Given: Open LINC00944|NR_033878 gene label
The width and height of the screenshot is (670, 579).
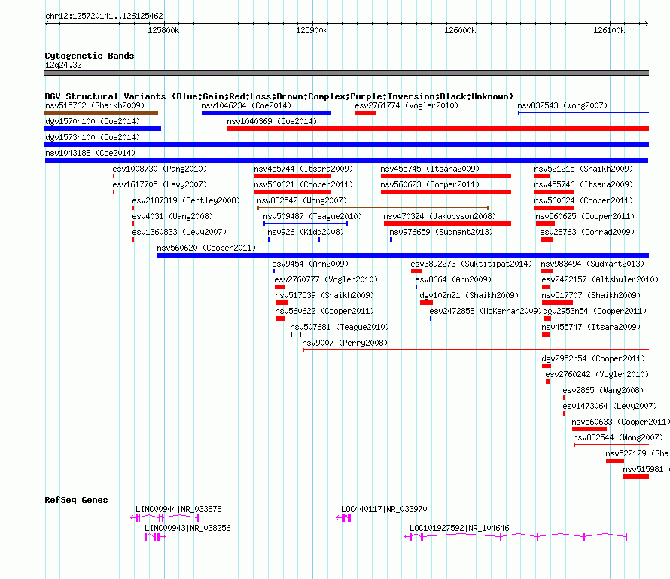Looking at the screenshot, I should click(178, 509).
